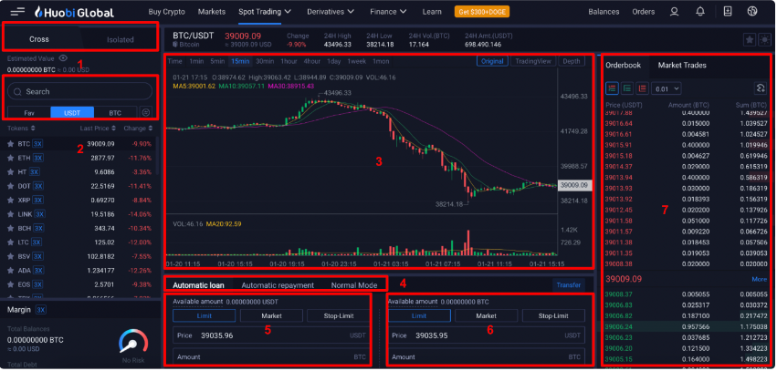Click the More link in orderbook

759,280
